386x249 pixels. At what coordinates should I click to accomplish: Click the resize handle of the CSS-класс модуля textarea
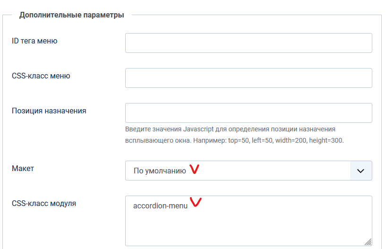click(x=367, y=241)
